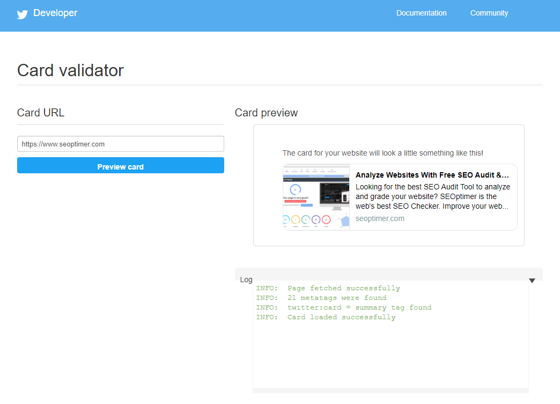
Task: Click the Card validator page heading
Action: coord(70,70)
